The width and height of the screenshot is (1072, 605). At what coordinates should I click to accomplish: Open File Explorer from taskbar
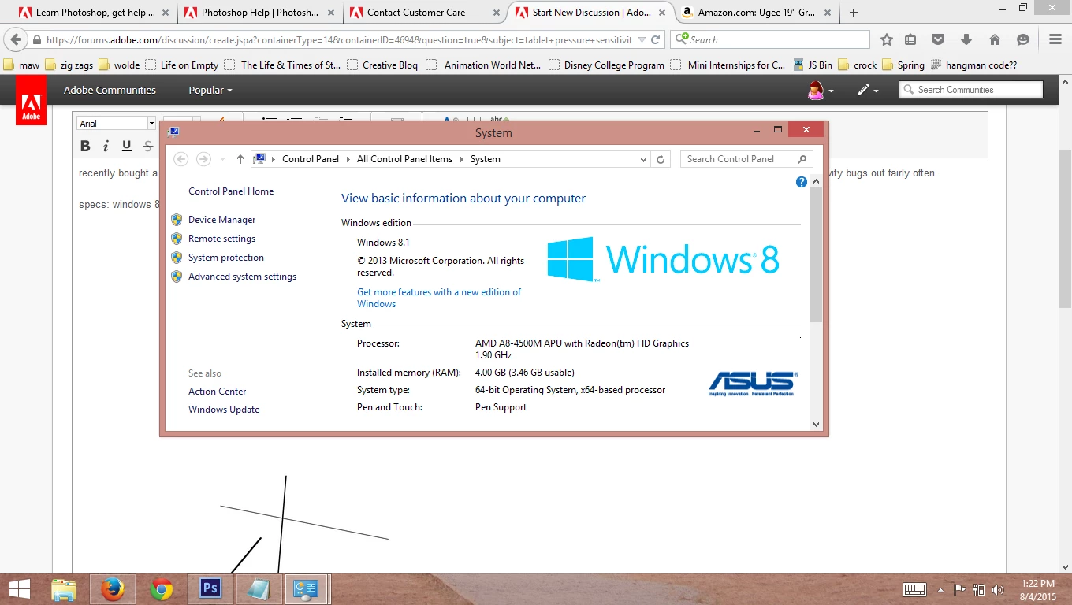pos(64,589)
